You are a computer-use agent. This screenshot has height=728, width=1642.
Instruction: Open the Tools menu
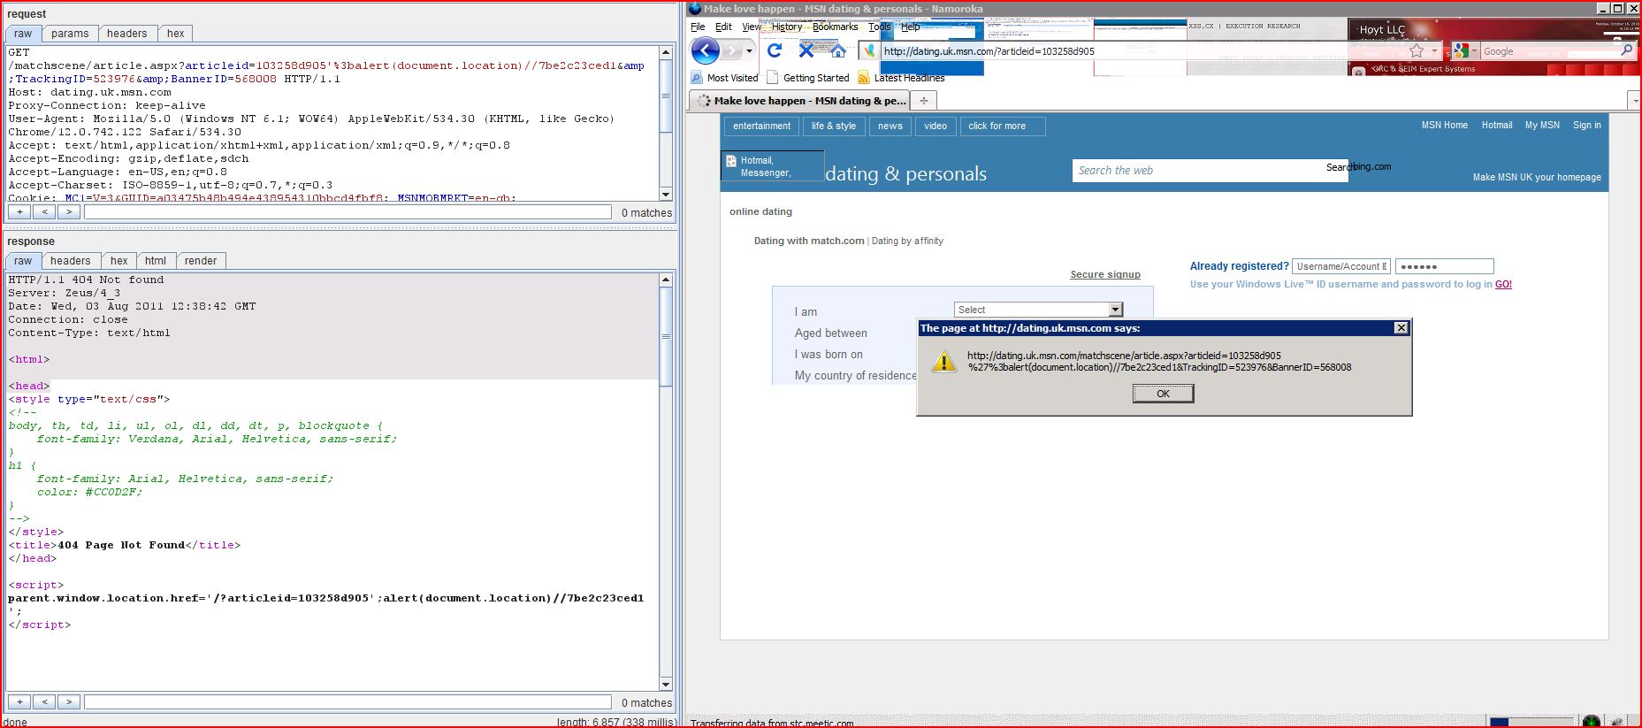[x=879, y=27]
